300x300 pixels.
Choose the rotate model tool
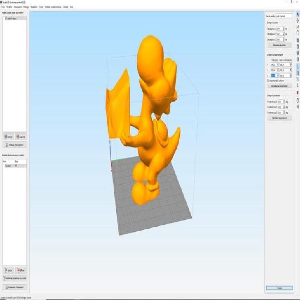tap(298, 33)
